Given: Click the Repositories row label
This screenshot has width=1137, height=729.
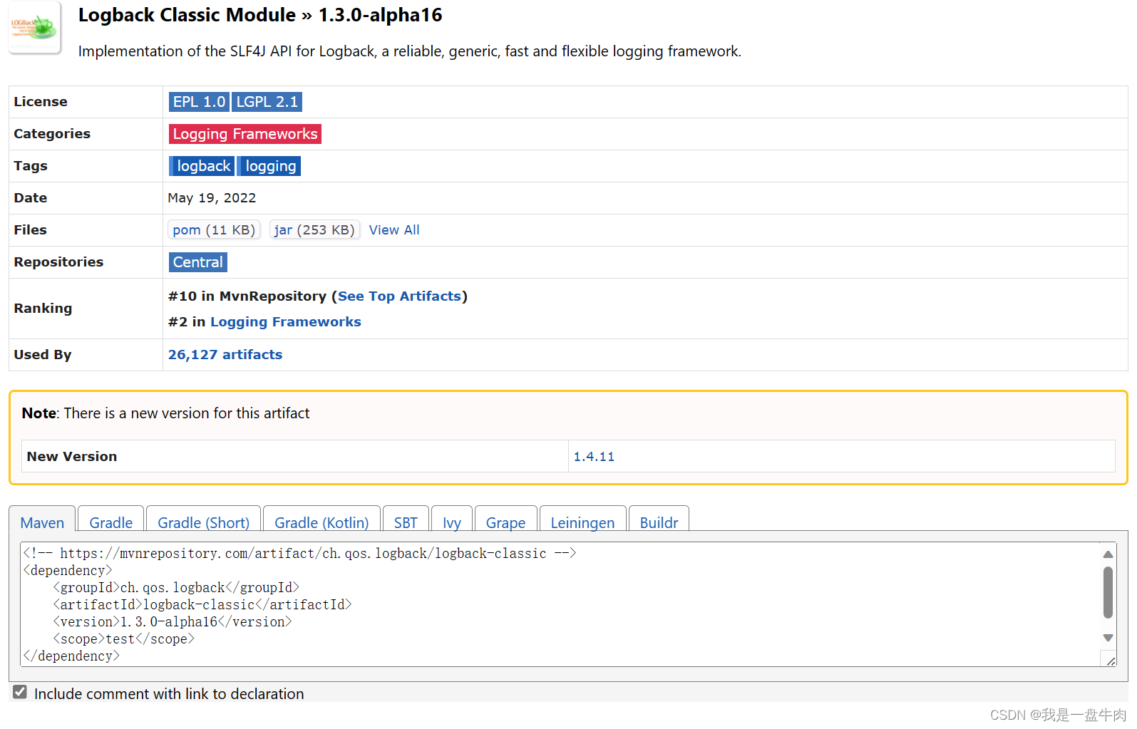Looking at the screenshot, I should (58, 262).
